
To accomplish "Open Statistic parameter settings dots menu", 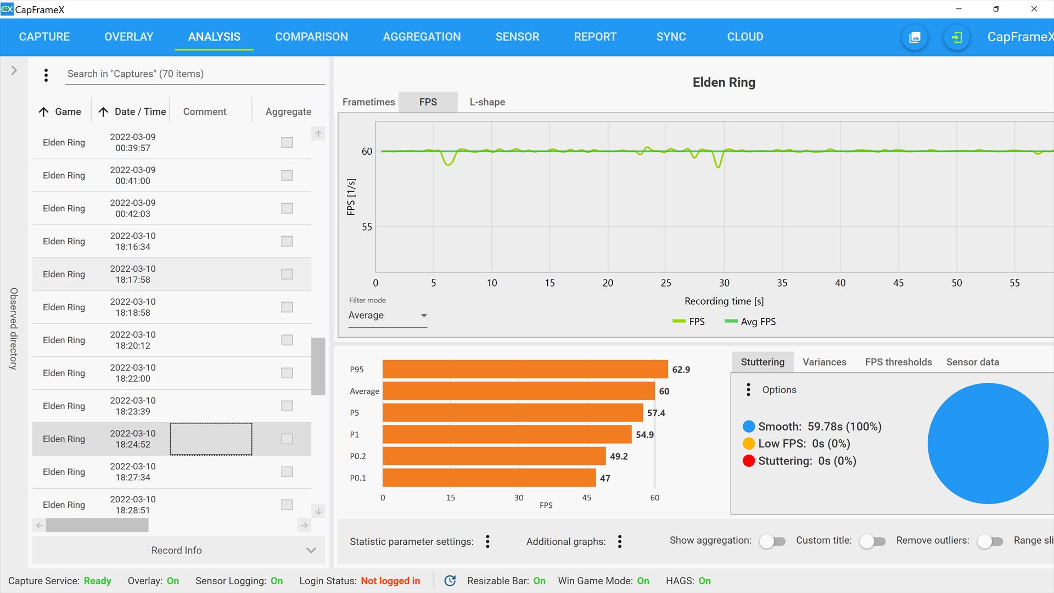I will point(487,542).
